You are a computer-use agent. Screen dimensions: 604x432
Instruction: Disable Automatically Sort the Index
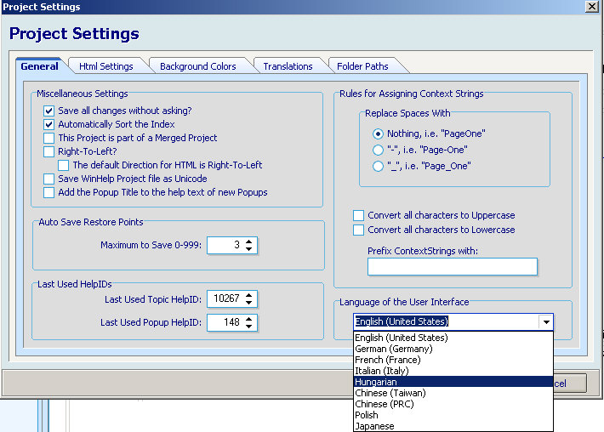pyautogui.click(x=49, y=124)
